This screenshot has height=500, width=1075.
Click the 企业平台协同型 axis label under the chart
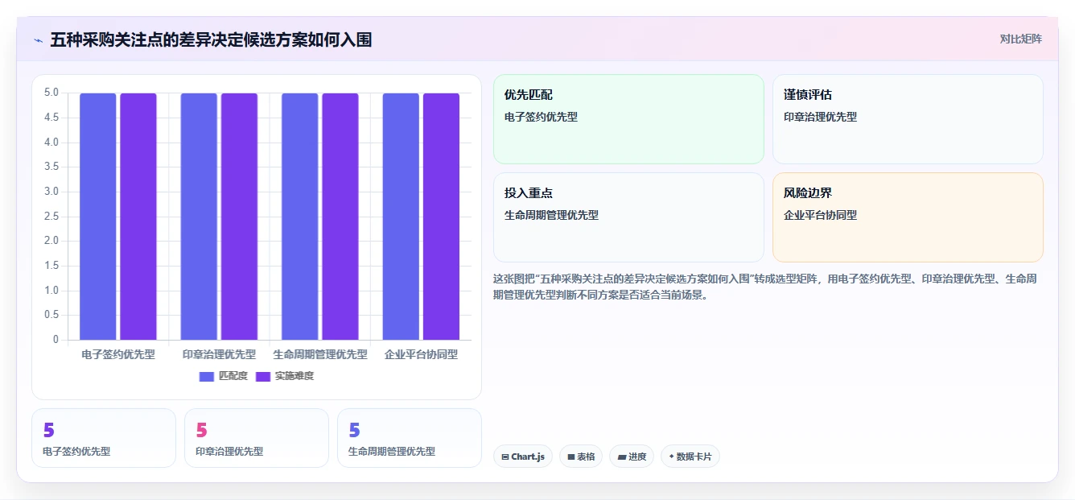421,354
